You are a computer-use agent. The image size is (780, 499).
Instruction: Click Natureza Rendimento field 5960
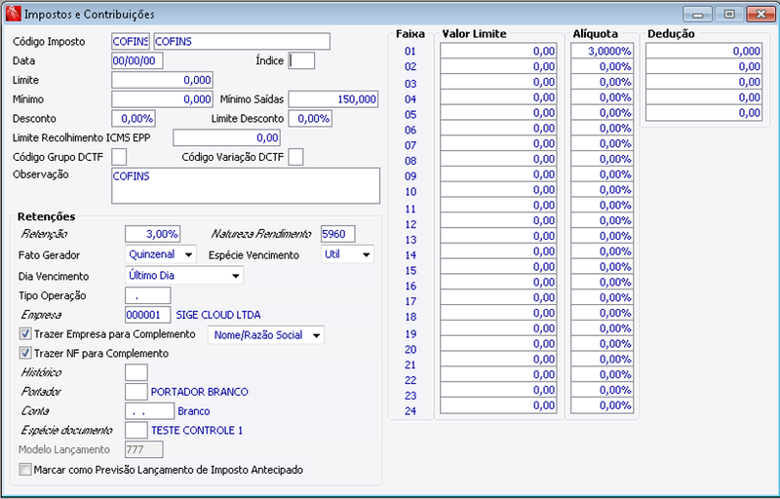(338, 234)
